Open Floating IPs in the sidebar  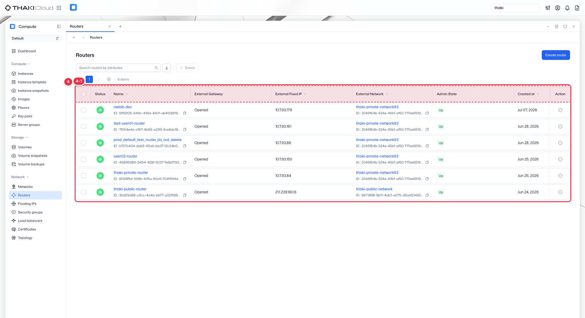(35, 204)
